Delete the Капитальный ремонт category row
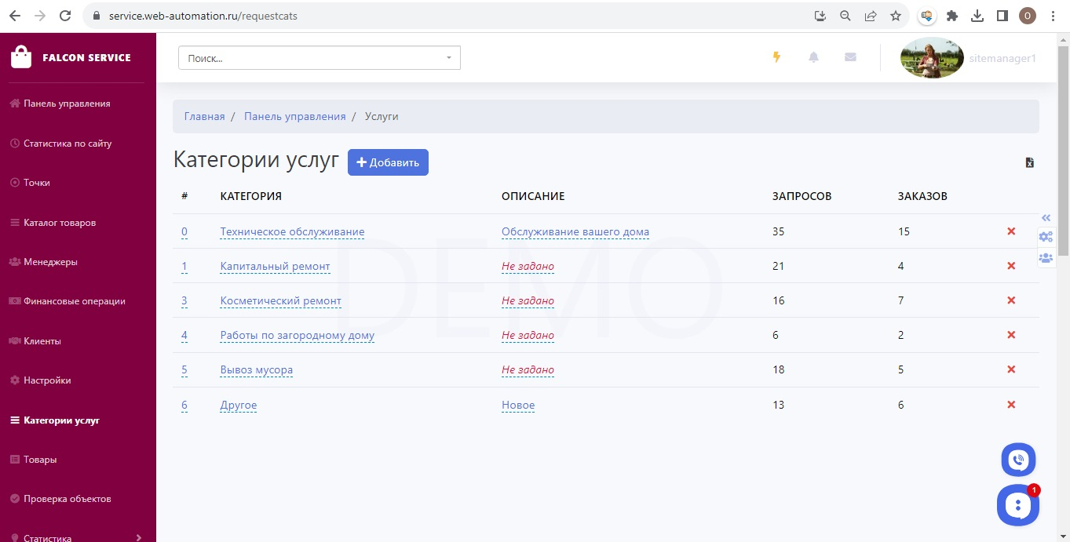Screen dimensions: 1070x542 pyautogui.click(x=1011, y=266)
